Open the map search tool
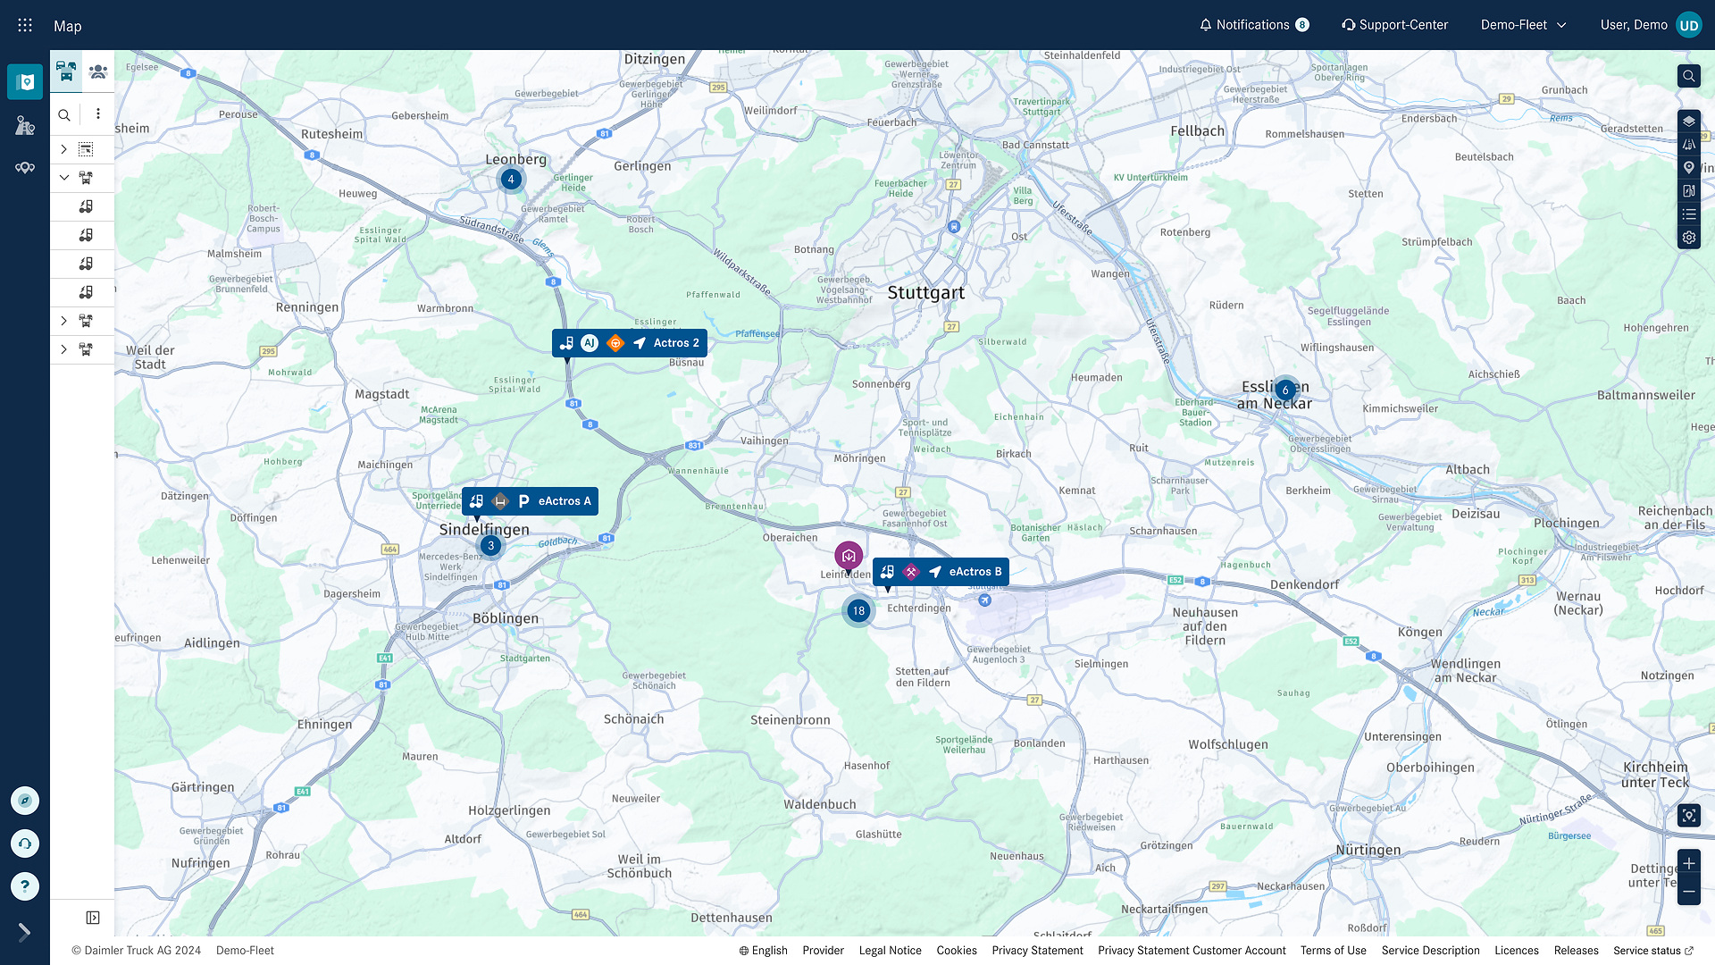The height and width of the screenshot is (965, 1715). click(x=1689, y=76)
